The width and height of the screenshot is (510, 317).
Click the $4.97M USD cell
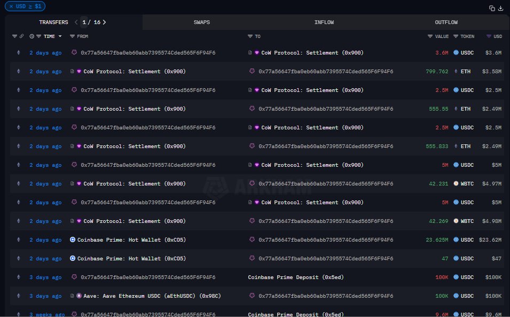[x=492, y=183]
